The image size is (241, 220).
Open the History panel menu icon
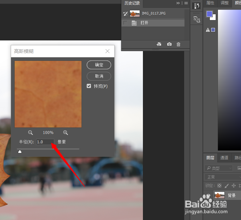point(186,3)
